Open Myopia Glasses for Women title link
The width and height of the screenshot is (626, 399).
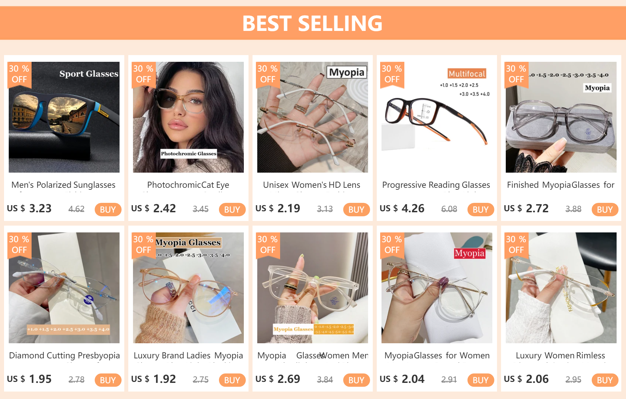(437, 356)
